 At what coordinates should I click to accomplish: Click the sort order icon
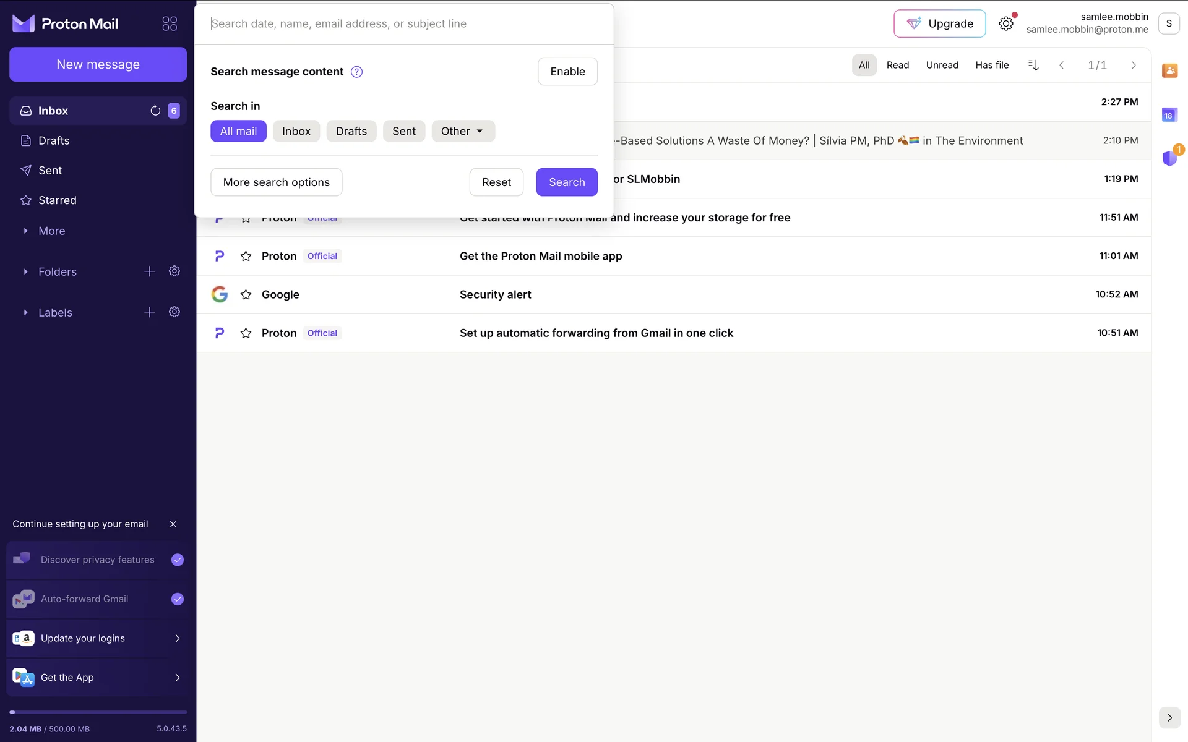point(1033,65)
